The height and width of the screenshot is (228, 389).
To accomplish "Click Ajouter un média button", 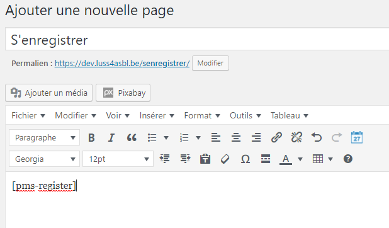I will pyautogui.click(x=48, y=93).
